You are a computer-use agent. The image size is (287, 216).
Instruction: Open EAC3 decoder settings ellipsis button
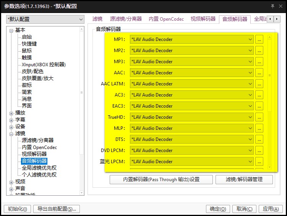pyautogui.click(x=259, y=106)
